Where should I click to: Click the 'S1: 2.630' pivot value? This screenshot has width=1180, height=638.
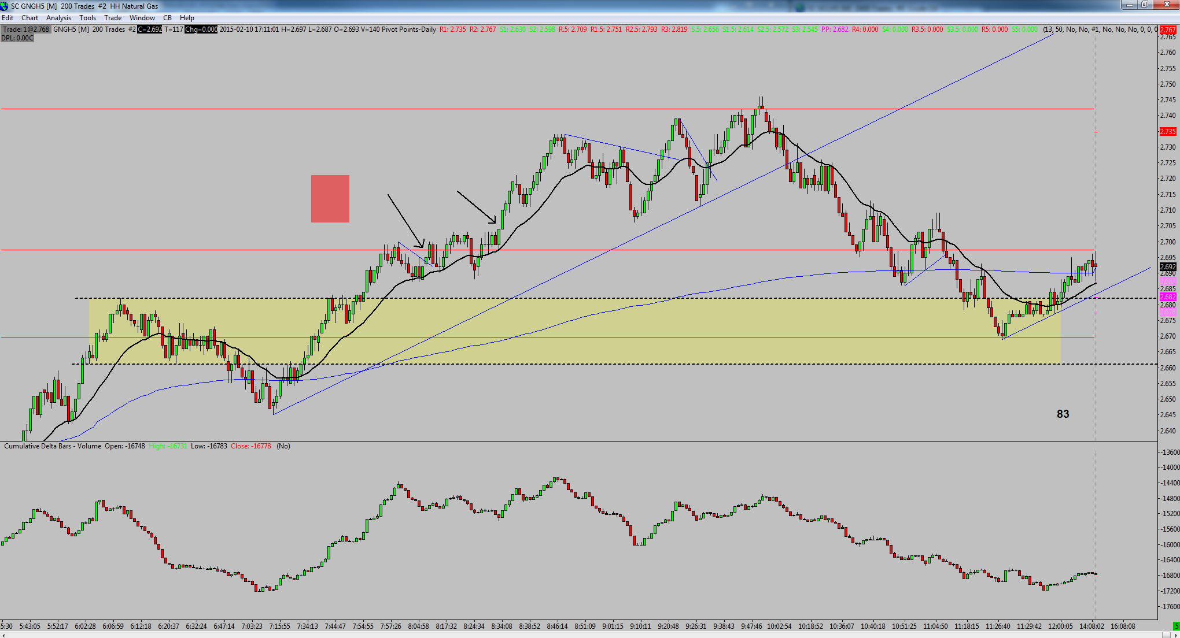tap(513, 29)
